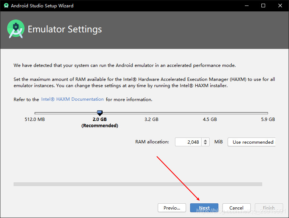This screenshot has height=218, width=289.
Task: Click the 5.9 GB slider label
Action: [x=268, y=119]
